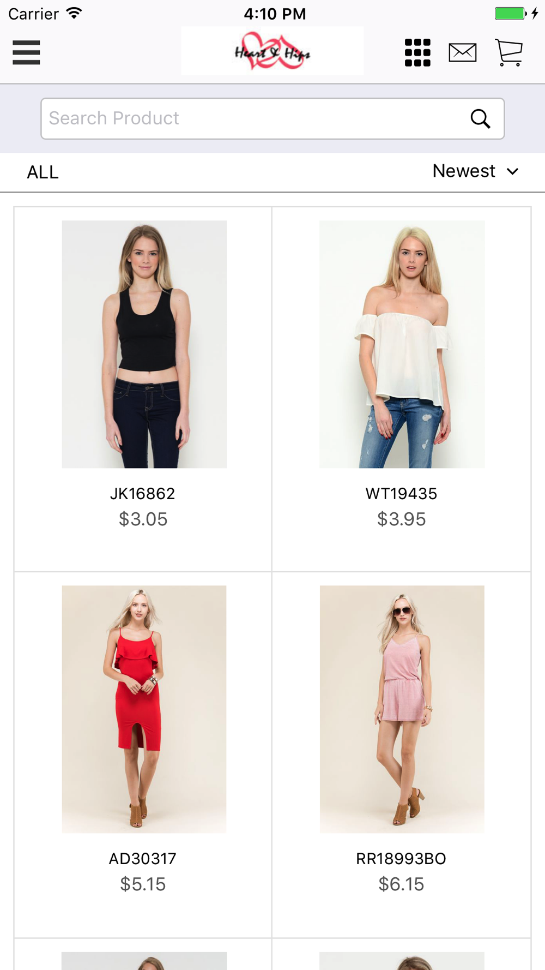Image resolution: width=545 pixels, height=970 pixels.
Task: Select the ALL category tab
Action: tap(43, 172)
